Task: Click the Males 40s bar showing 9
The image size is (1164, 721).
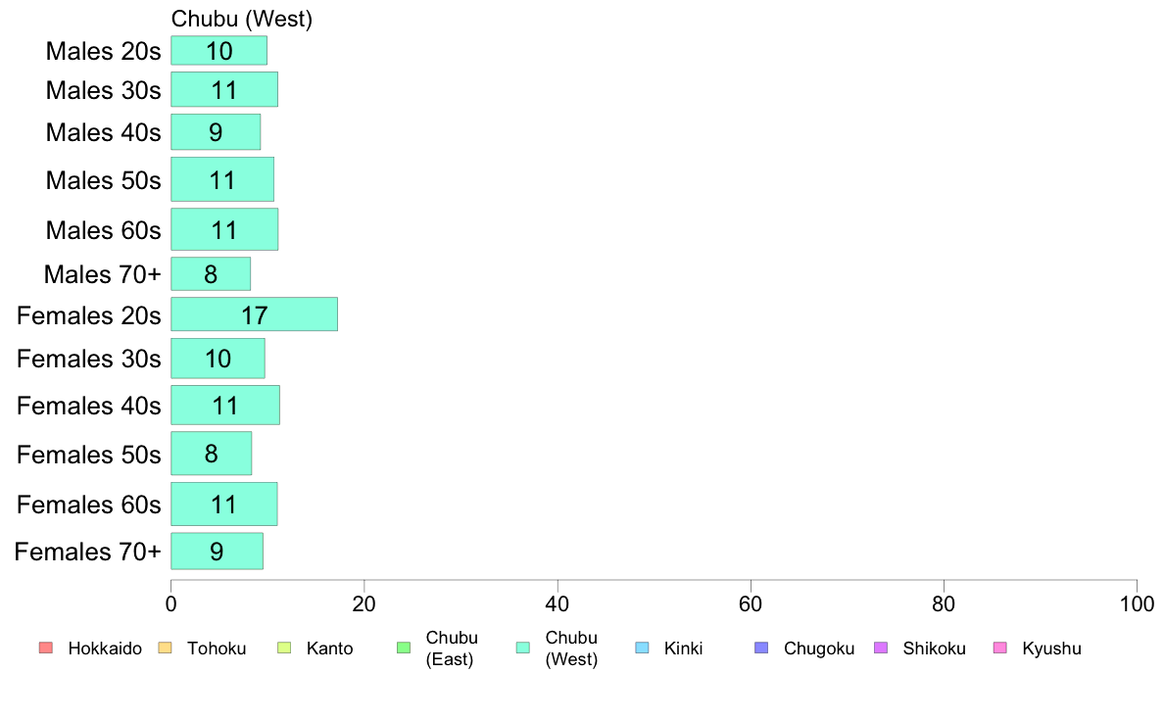Action: (216, 132)
